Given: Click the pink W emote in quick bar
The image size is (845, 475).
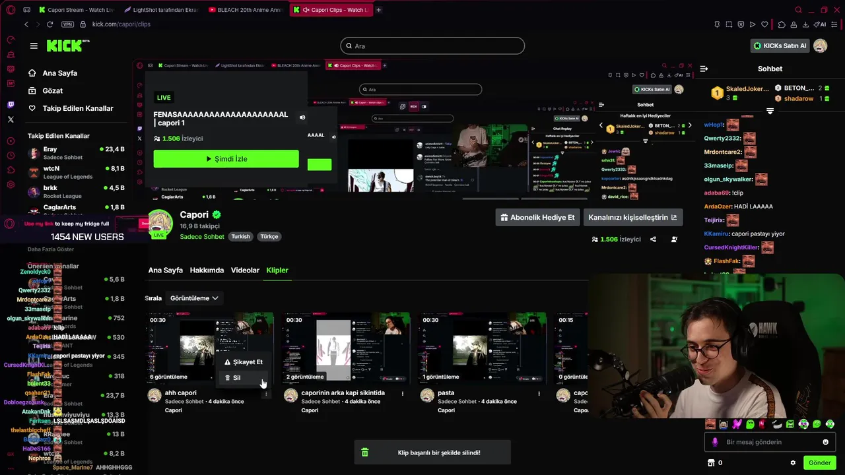Looking at the screenshot, I should pyautogui.click(x=737, y=424).
